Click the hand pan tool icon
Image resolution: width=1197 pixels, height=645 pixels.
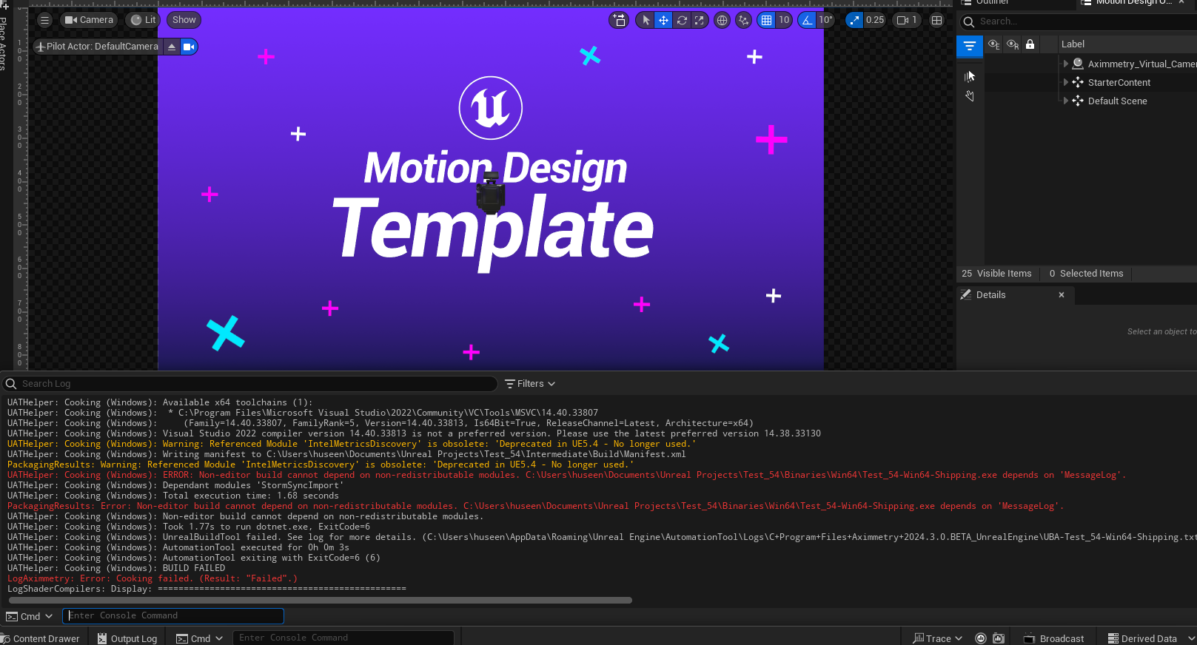click(970, 96)
